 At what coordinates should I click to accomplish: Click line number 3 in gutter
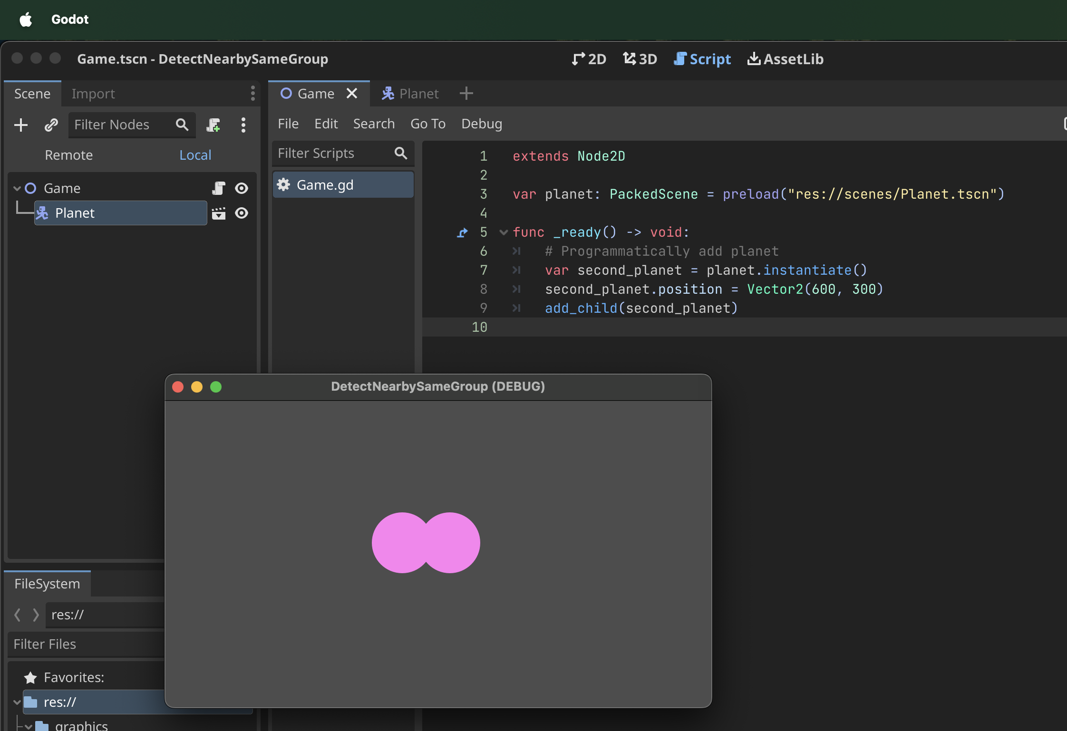(x=484, y=194)
